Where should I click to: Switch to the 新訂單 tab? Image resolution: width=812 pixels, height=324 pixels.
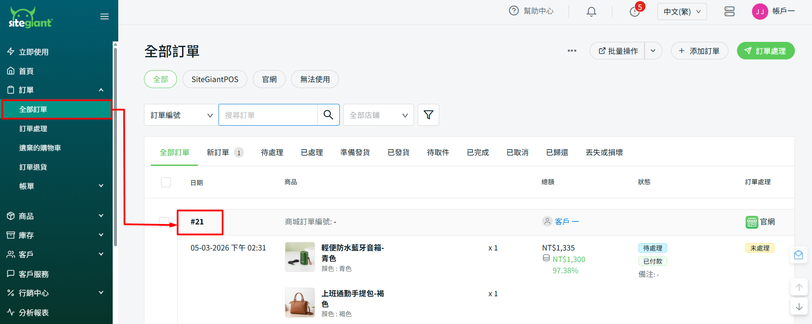coord(218,153)
